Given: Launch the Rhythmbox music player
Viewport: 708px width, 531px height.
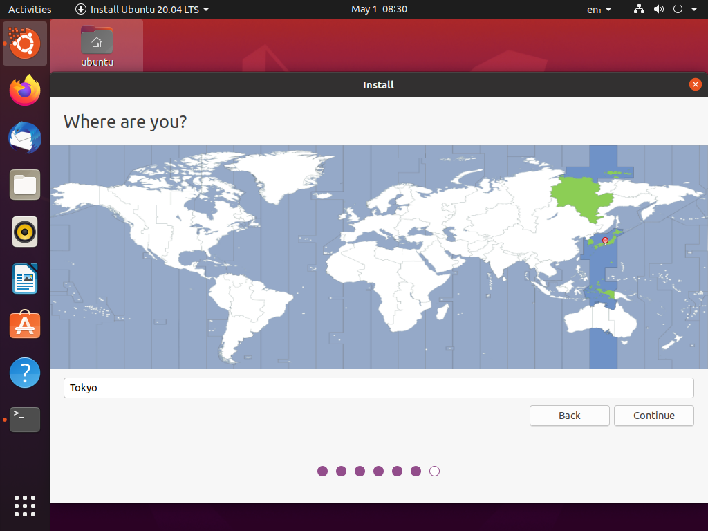Looking at the screenshot, I should tap(25, 232).
